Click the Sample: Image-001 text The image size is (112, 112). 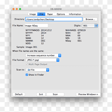pyautogui.click(x=27, y=47)
